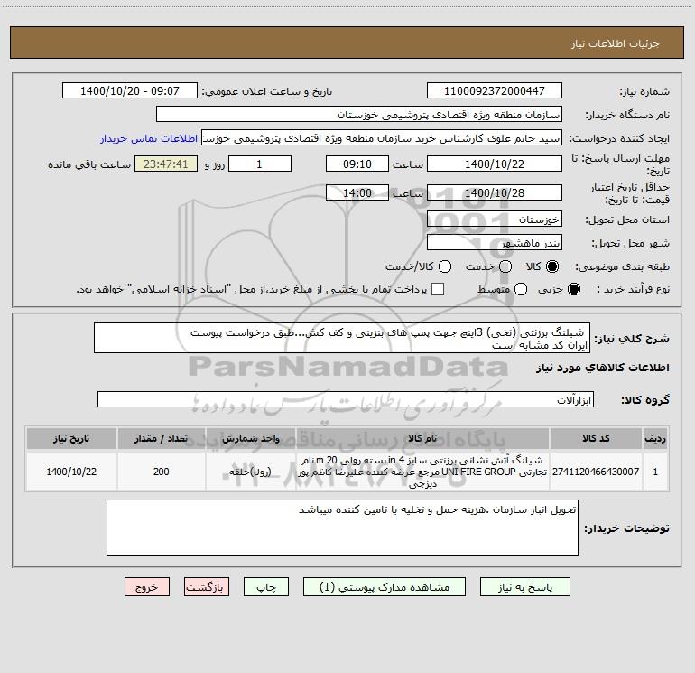Click the (رول)حلقه unit cell
The image size is (695, 673).
click(x=250, y=472)
